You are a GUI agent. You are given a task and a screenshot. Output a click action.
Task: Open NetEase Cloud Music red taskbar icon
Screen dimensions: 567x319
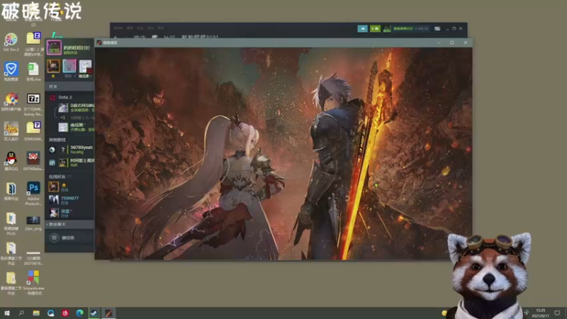click(65, 313)
